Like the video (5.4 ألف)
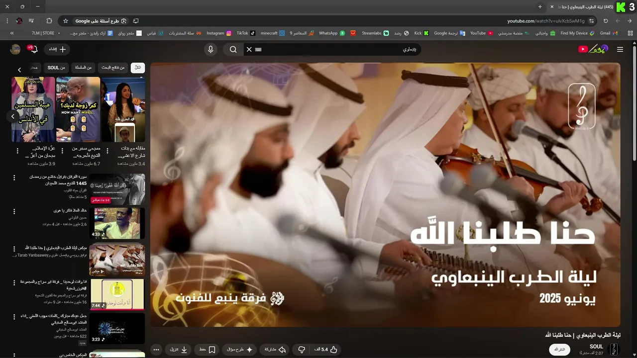This screenshot has height=358, width=637. pyautogui.click(x=326, y=350)
